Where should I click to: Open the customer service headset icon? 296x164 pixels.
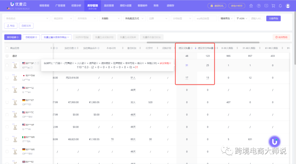click(251, 5)
